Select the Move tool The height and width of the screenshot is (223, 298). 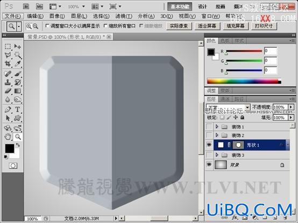18,46
